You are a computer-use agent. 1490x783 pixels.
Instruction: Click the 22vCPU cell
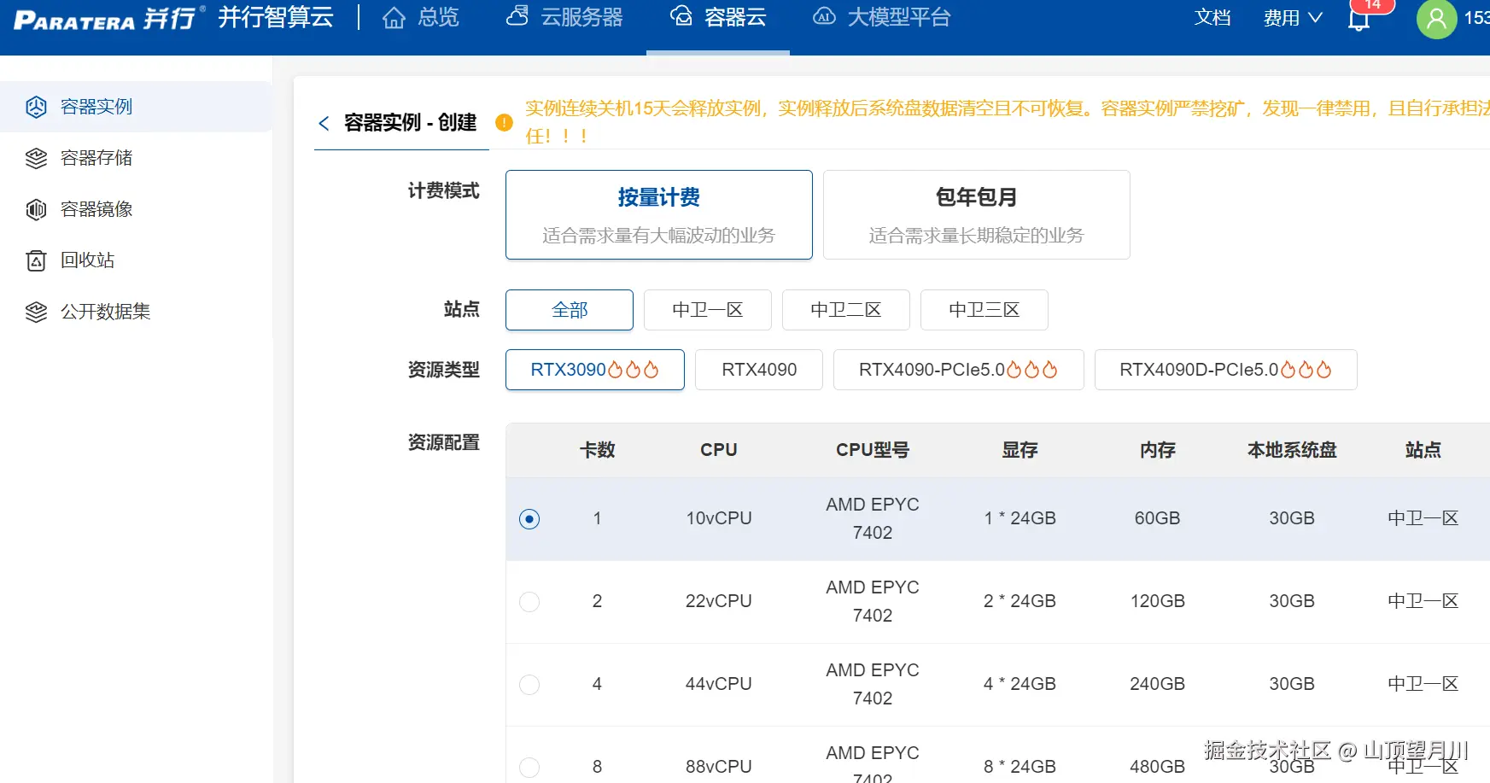[719, 601]
